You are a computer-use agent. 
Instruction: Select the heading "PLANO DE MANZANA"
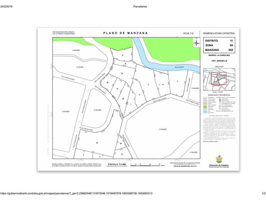(125, 33)
